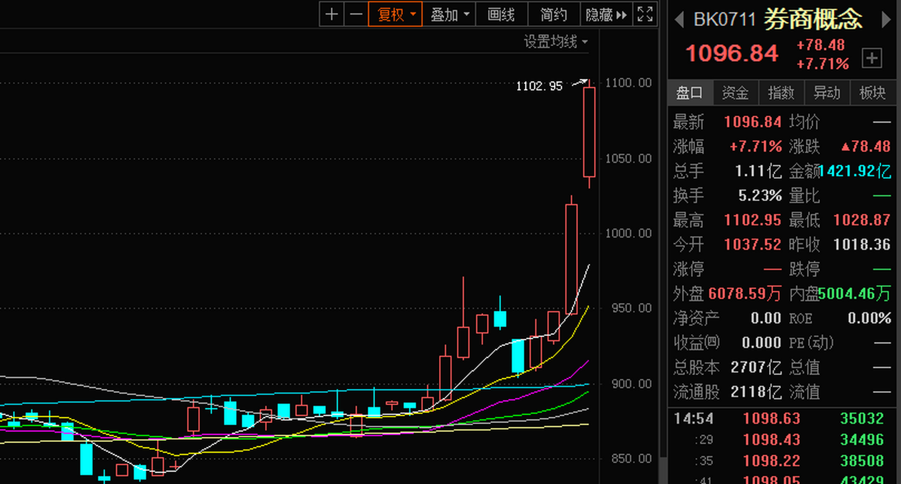This screenshot has height=484, width=901.
Task: Go to next sector with right arrow
Action: (x=886, y=20)
